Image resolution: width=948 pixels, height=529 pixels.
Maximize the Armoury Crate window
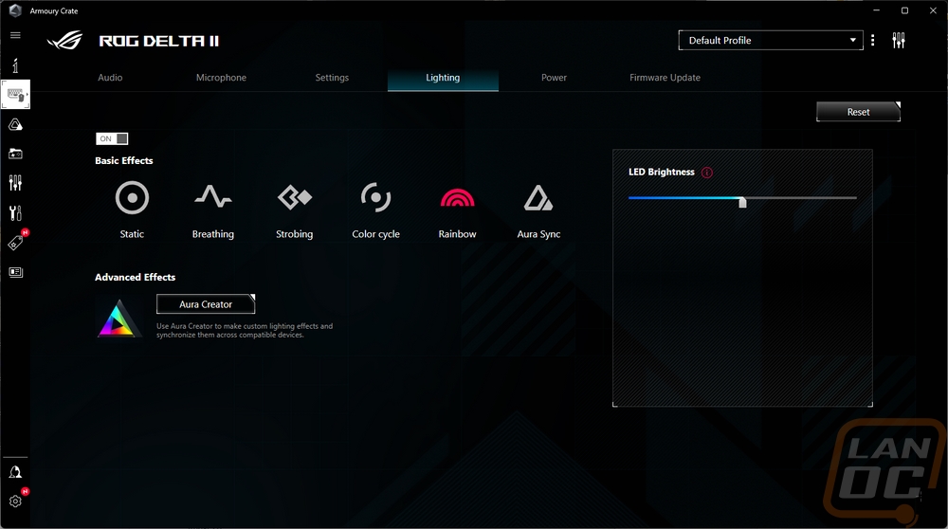coord(904,10)
